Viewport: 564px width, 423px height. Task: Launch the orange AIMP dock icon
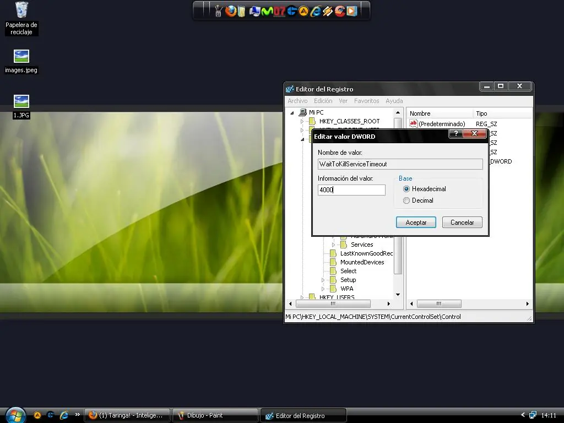coord(303,11)
